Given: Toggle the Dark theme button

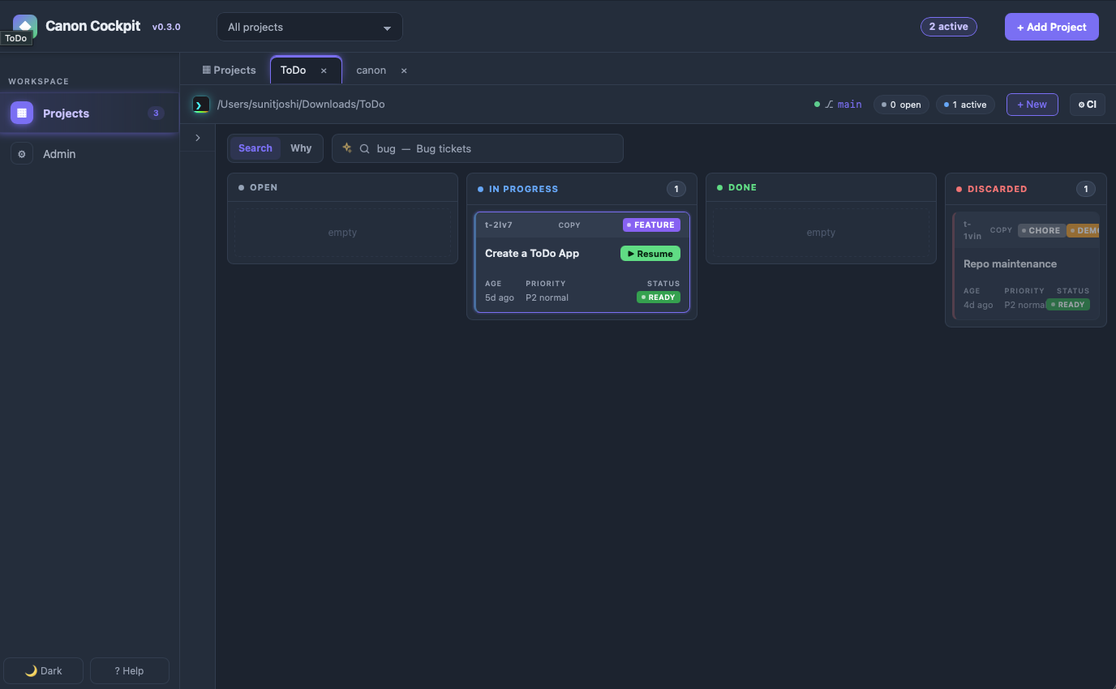Looking at the screenshot, I should coord(44,670).
